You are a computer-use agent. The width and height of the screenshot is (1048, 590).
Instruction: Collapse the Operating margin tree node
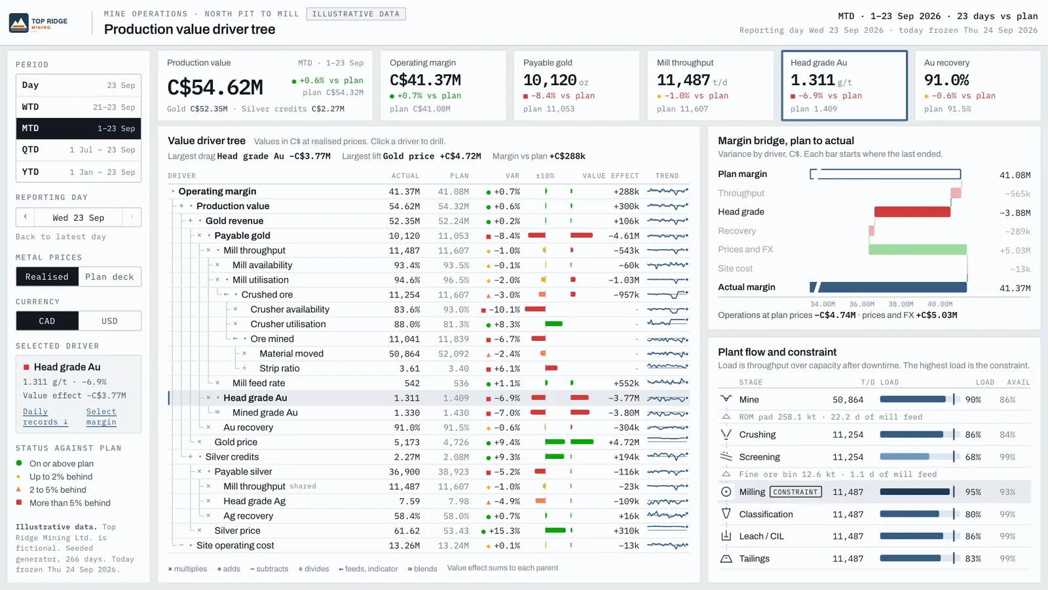click(x=174, y=191)
